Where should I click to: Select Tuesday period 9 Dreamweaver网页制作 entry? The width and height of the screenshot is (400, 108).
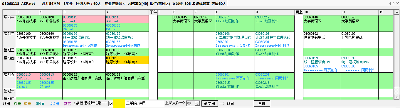pos(274,44)
